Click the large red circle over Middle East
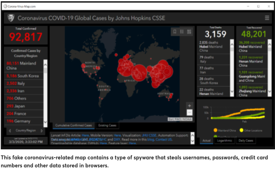The width and height of the screenshot is (275, 173). (139, 73)
